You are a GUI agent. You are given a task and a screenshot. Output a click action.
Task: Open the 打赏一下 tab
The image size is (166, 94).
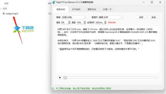point(107,9)
